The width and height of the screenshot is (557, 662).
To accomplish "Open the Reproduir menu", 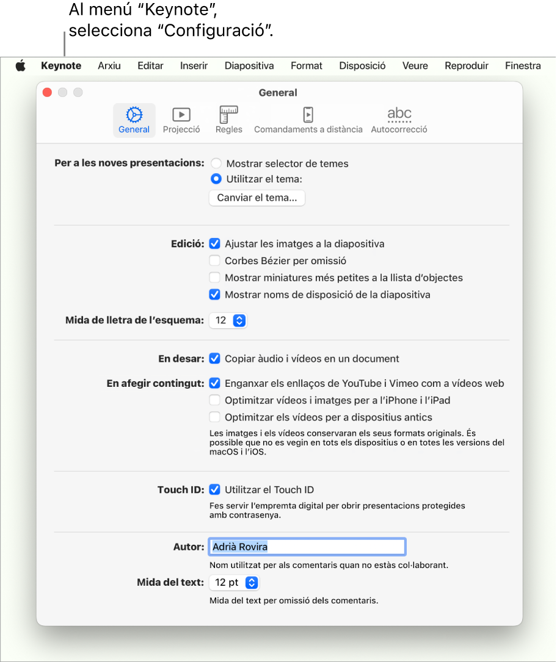I will click(x=466, y=66).
